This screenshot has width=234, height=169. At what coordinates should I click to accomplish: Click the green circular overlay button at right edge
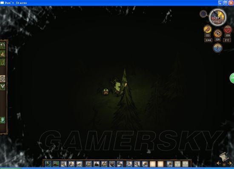pyautogui.click(x=232, y=78)
